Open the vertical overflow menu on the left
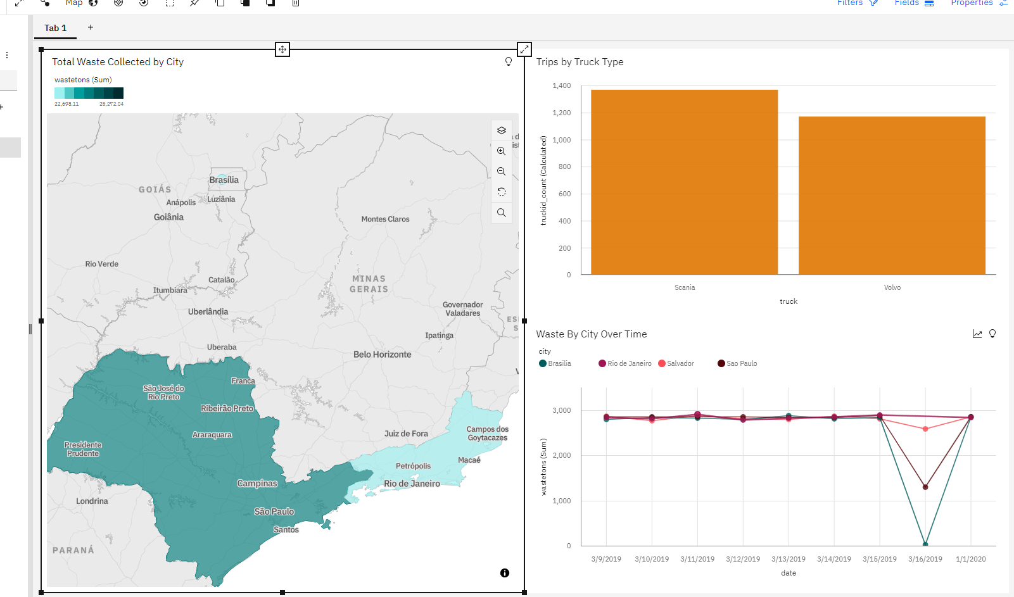This screenshot has width=1014, height=597. (6, 54)
